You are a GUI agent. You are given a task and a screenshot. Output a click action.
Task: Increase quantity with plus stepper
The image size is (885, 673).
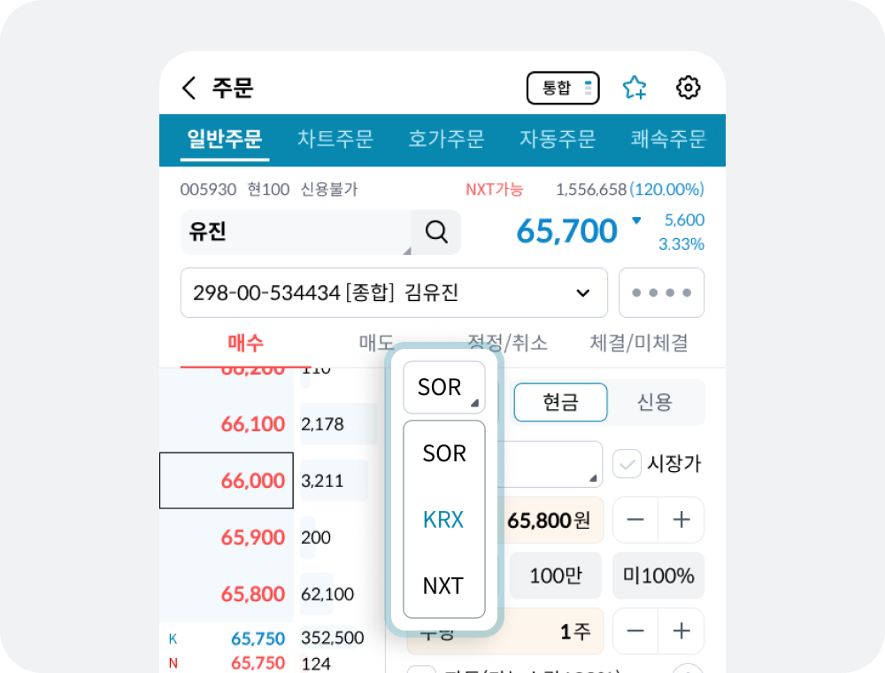(x=681, y=630)
